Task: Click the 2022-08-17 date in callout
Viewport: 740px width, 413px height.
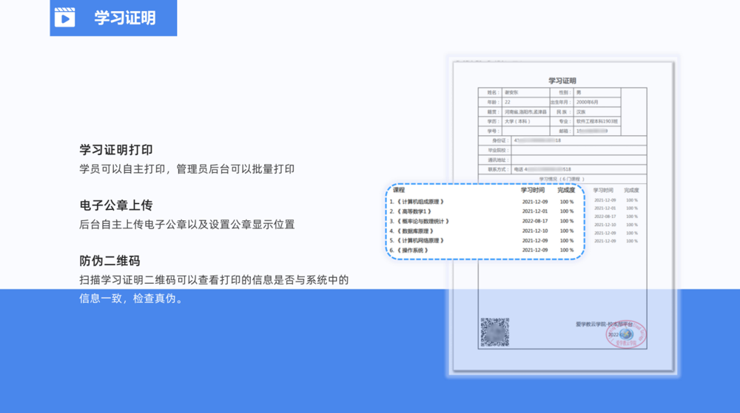Action: (535, 221)
